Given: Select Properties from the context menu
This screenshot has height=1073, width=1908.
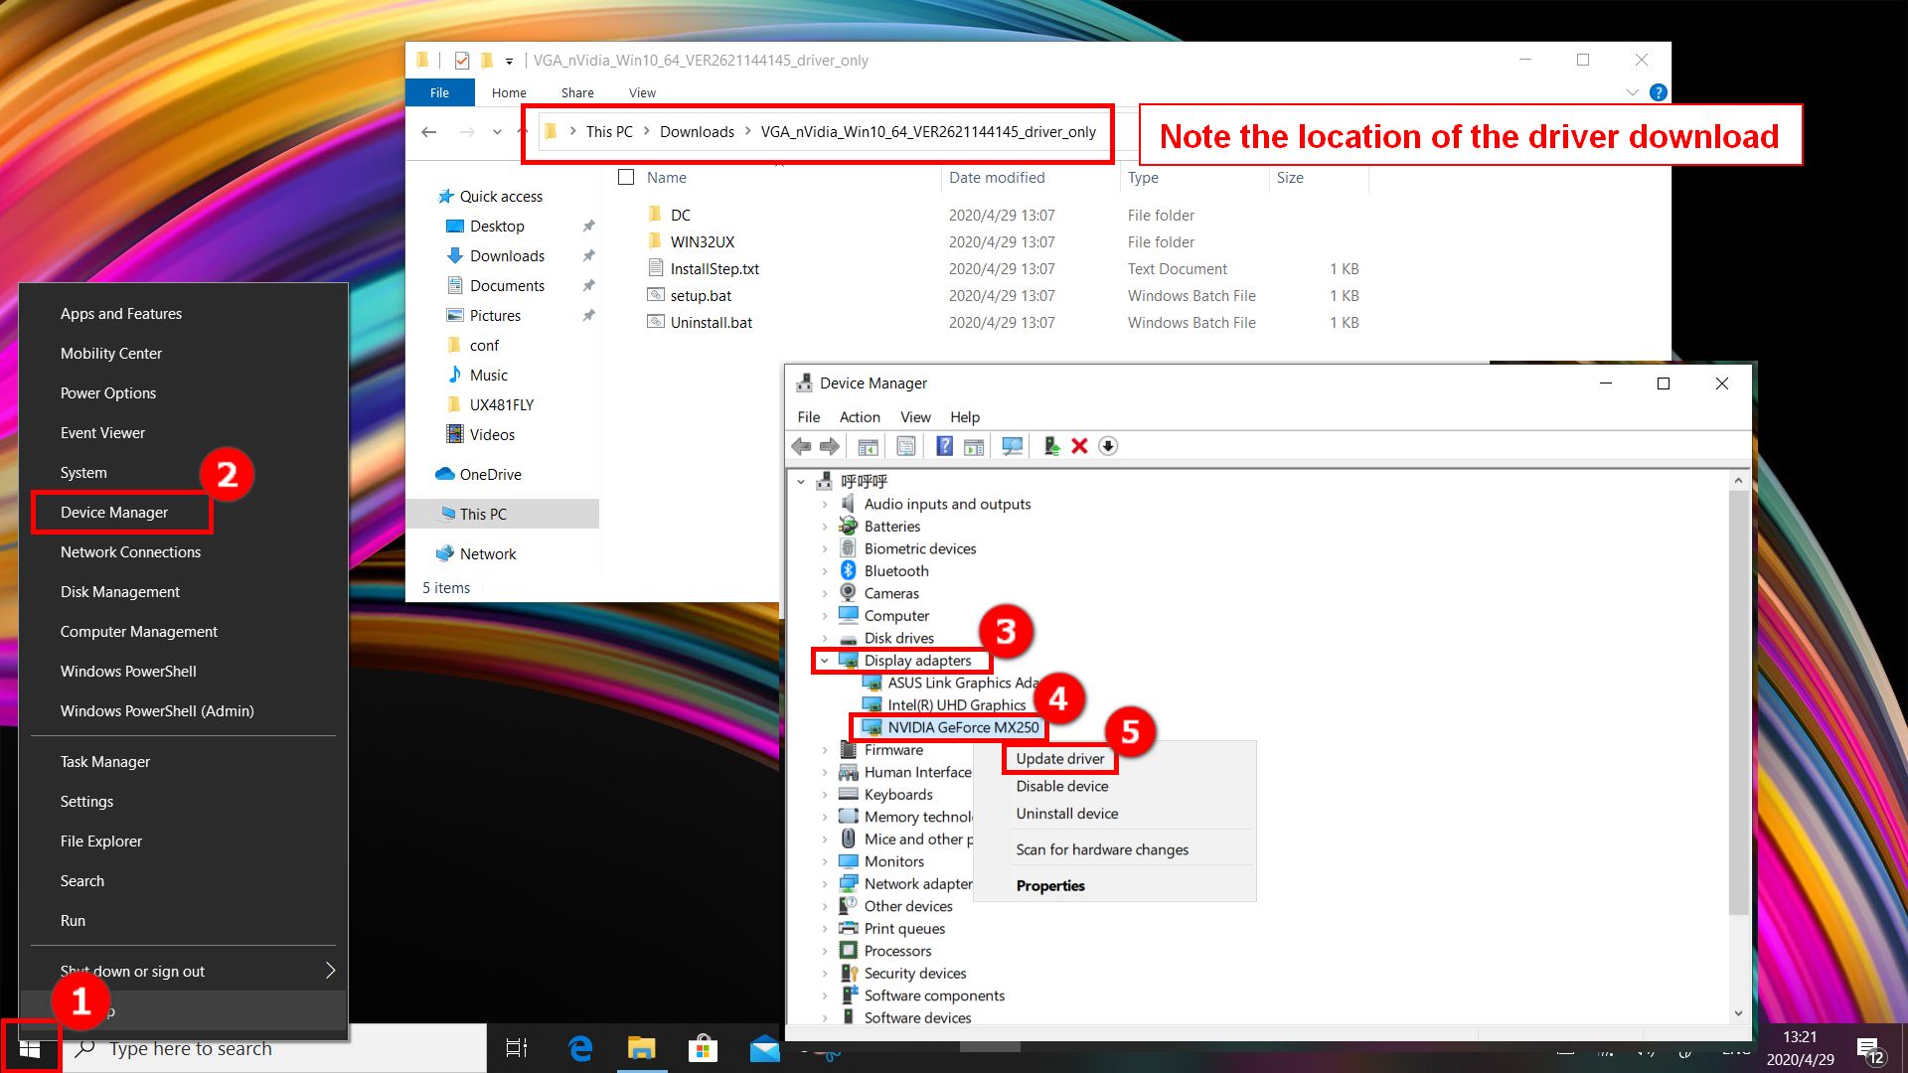Looking at the screenshot, I should pos(1048,884).
